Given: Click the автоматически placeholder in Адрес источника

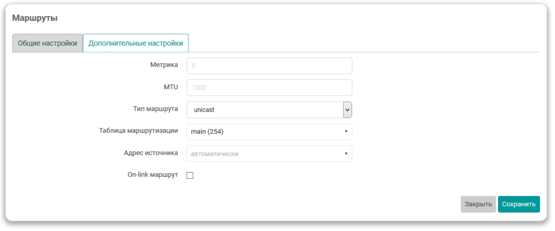Looking at the screenshot, I should (x=215, y=154).
